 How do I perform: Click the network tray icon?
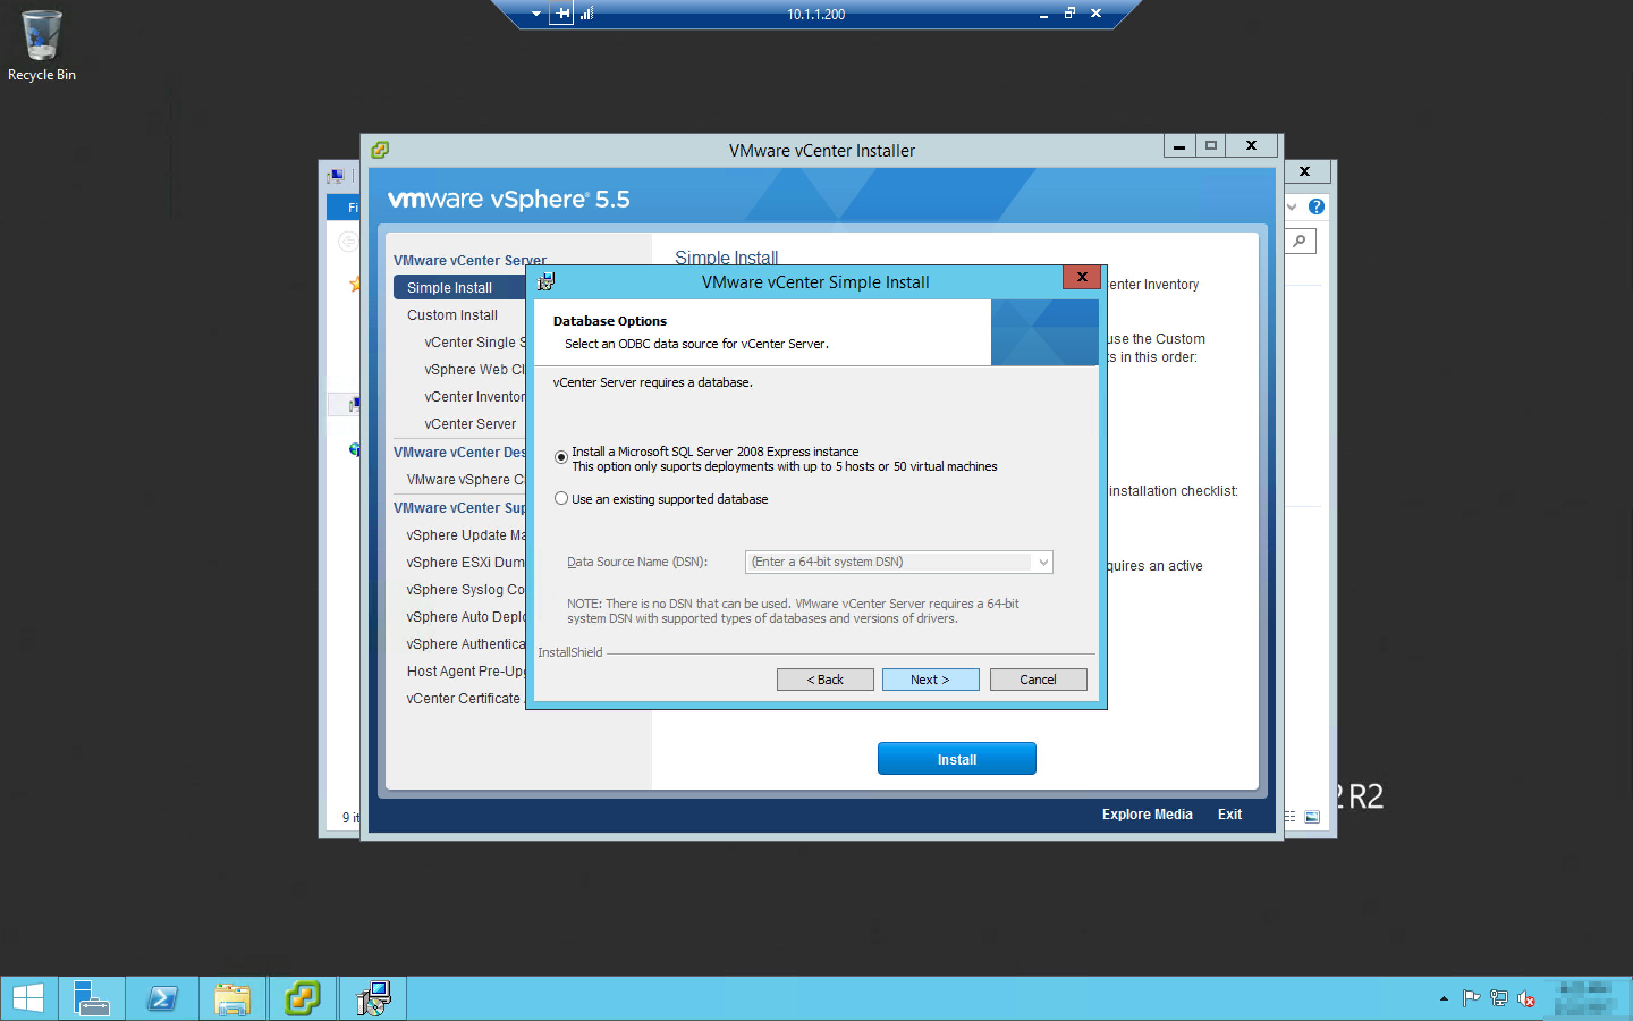coord(1498,998)
